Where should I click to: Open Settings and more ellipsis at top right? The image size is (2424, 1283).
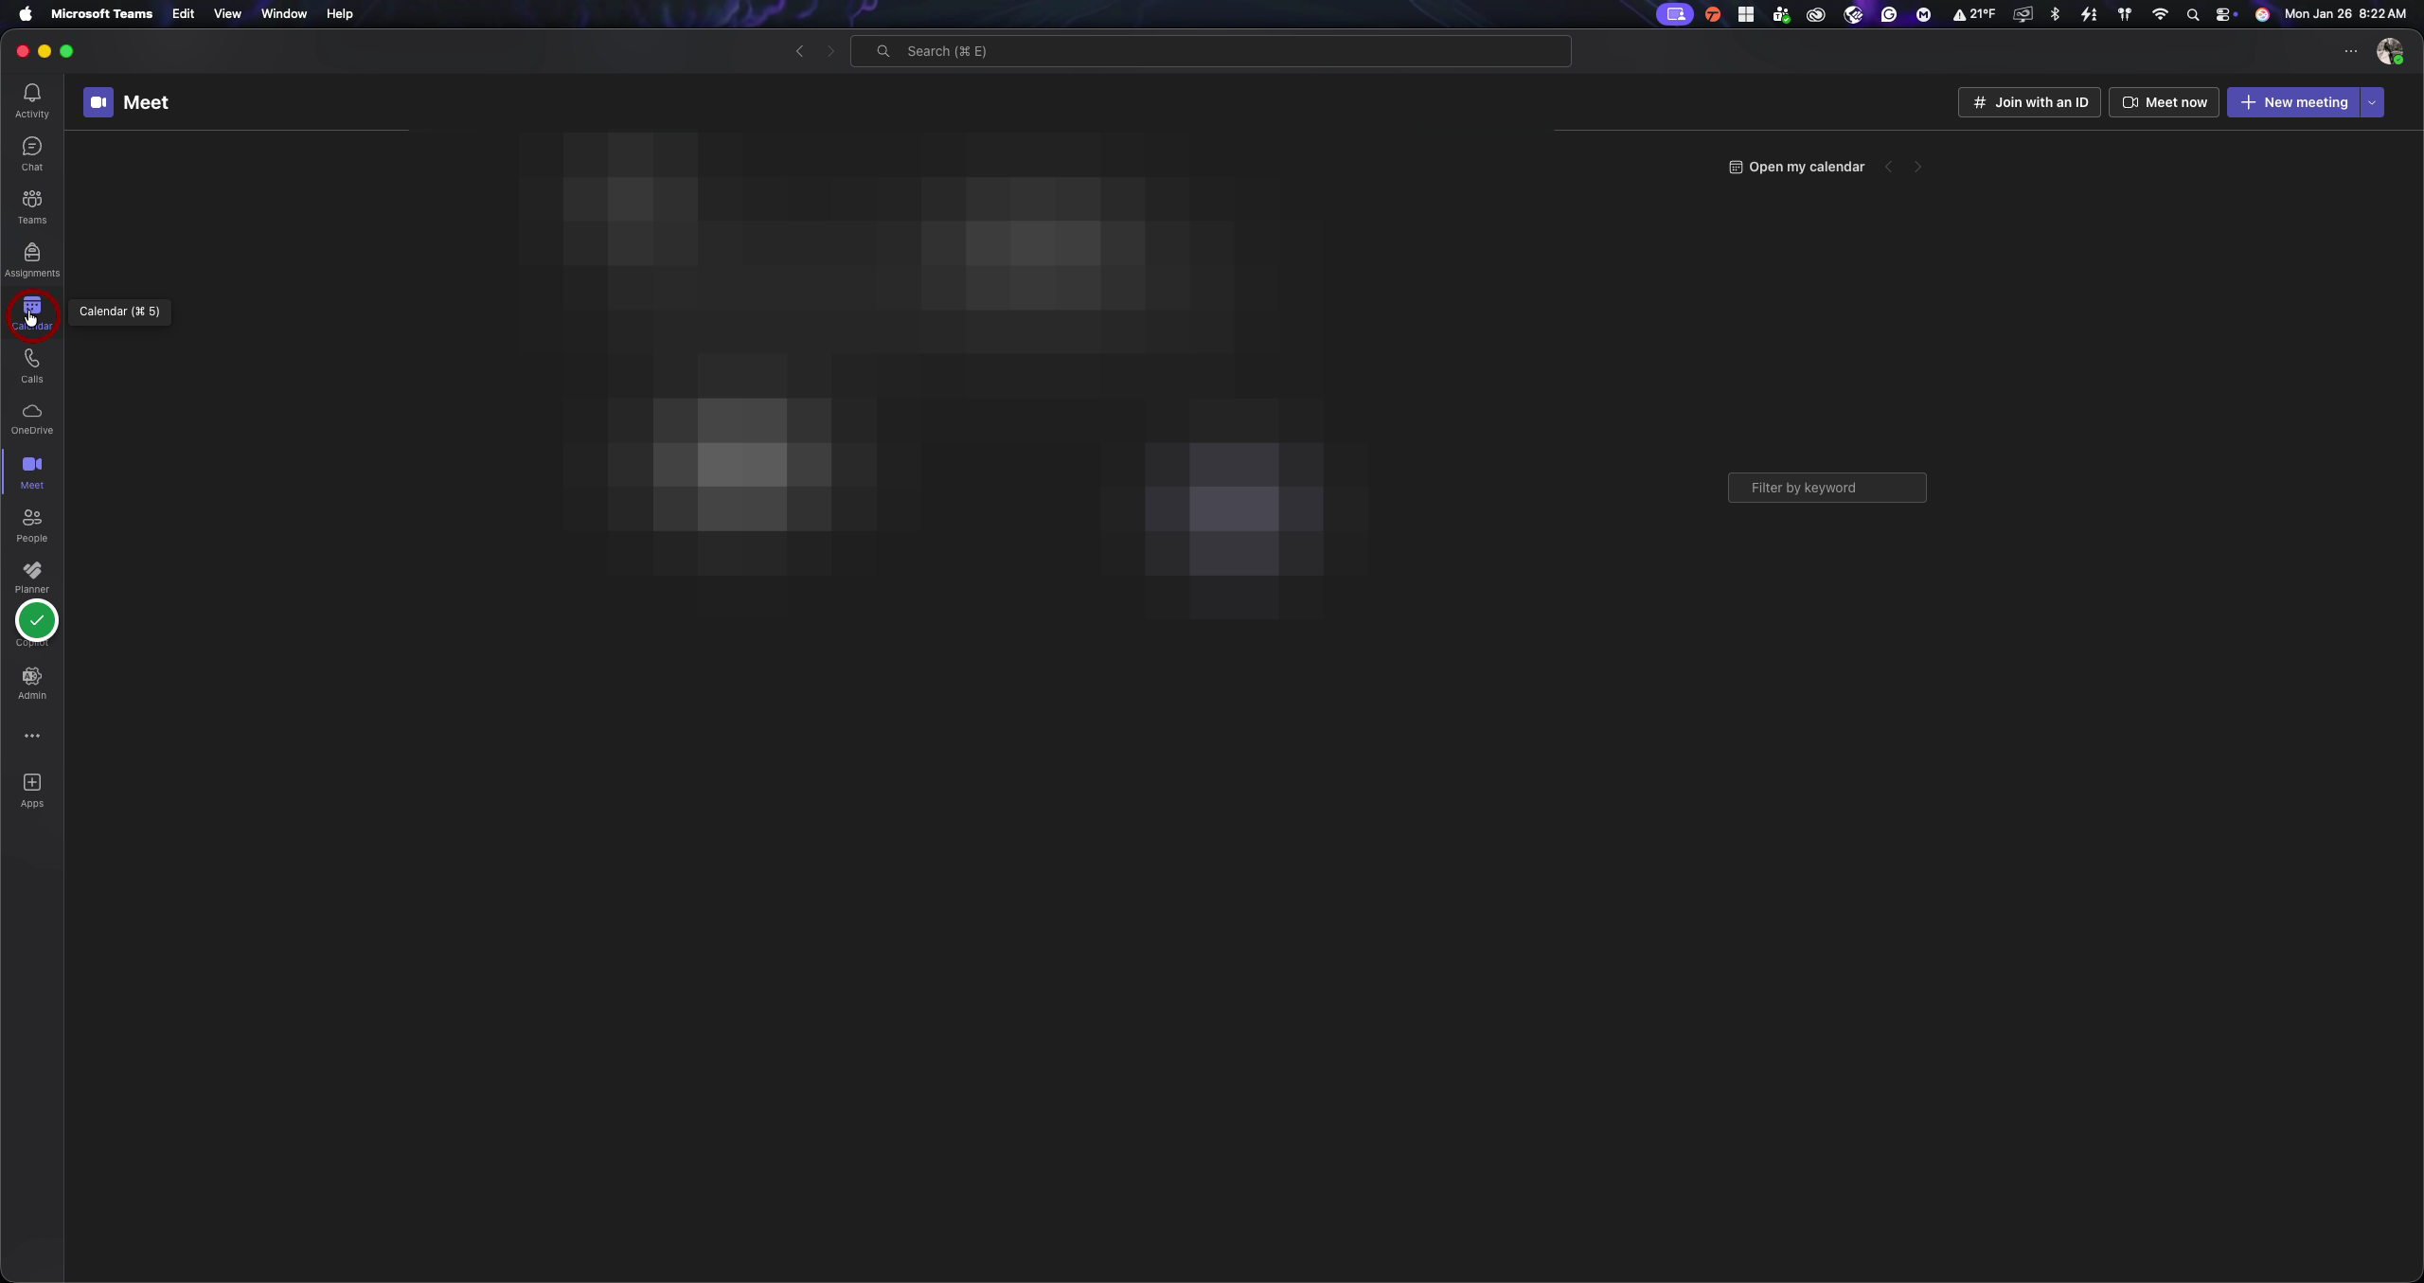click(2350, 51)
